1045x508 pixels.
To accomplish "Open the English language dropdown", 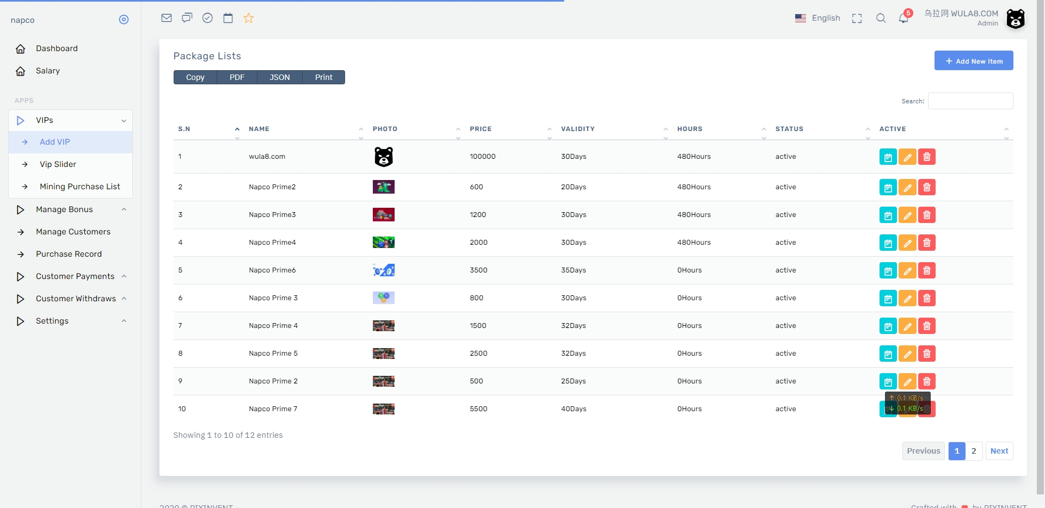I will point(817,18).
